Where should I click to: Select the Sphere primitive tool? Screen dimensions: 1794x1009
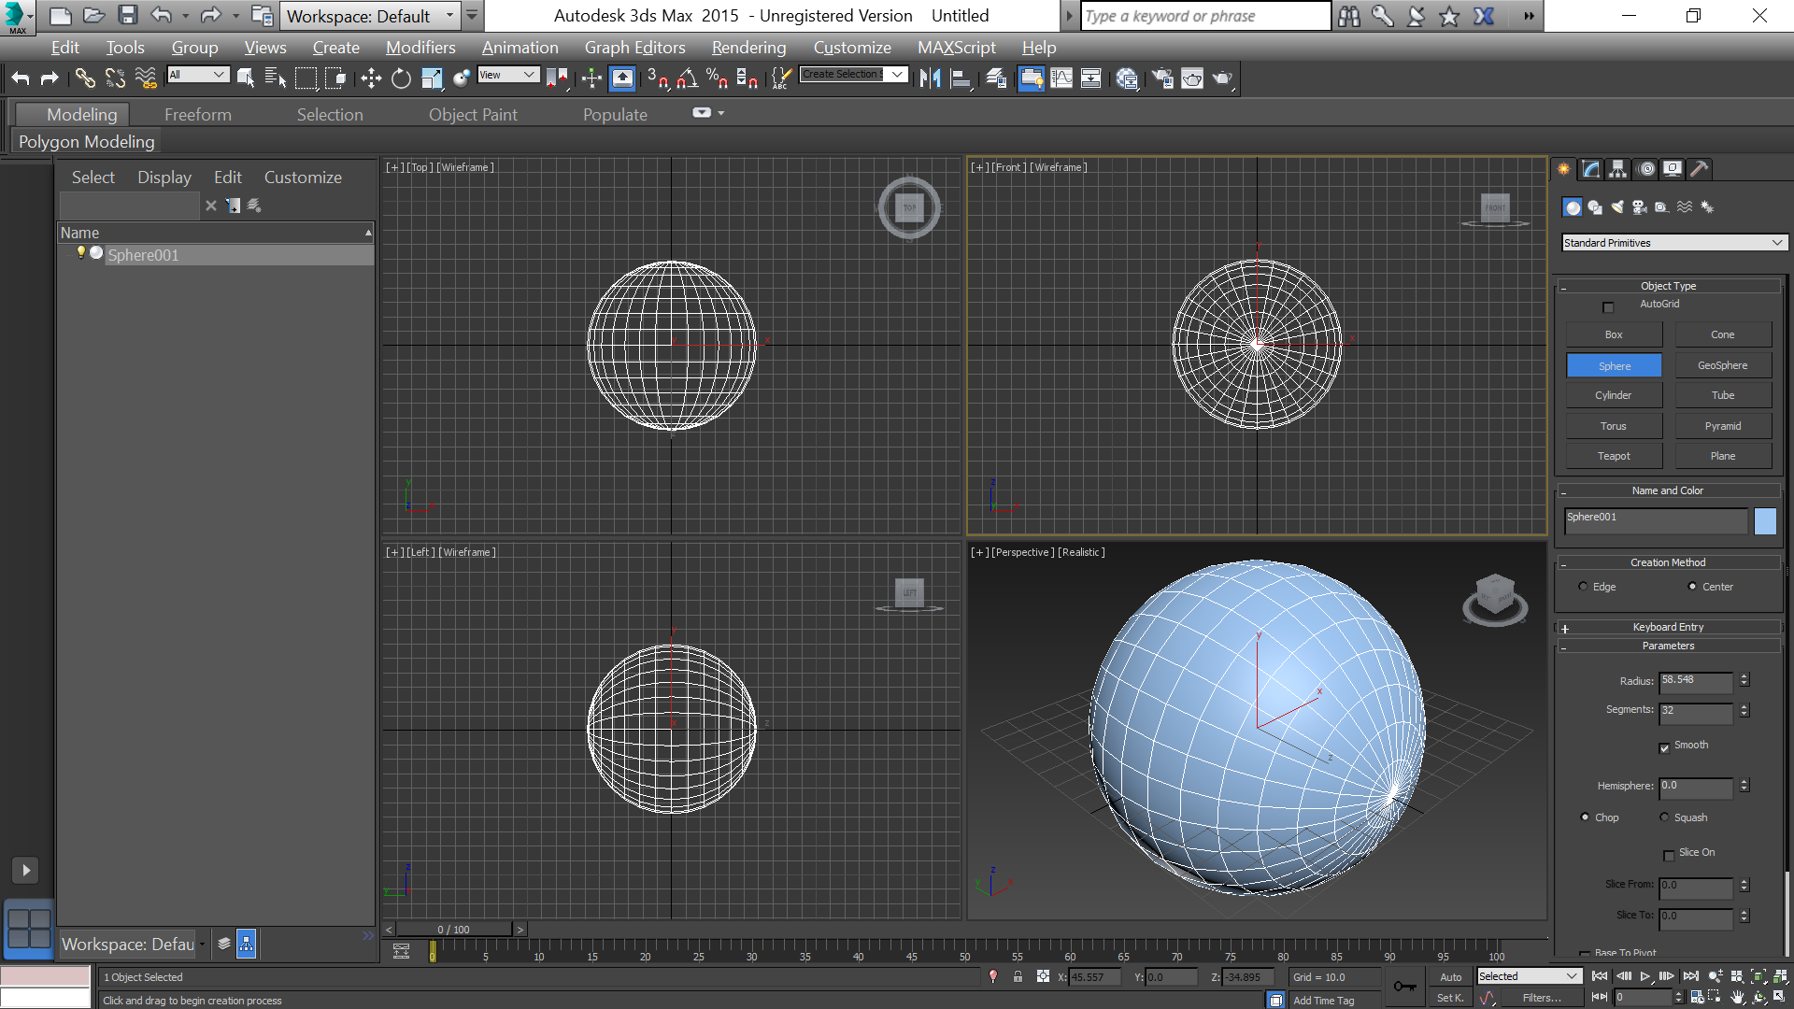click(1616, 364)
